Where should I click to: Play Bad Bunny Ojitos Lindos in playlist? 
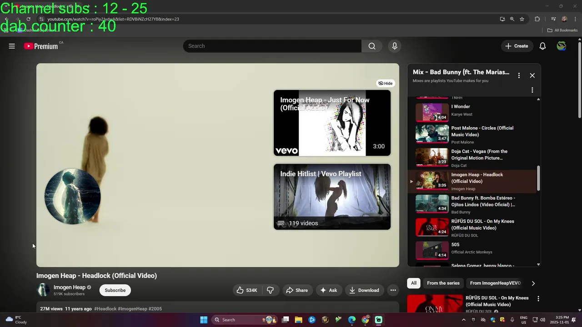click(x=473, y=204)
